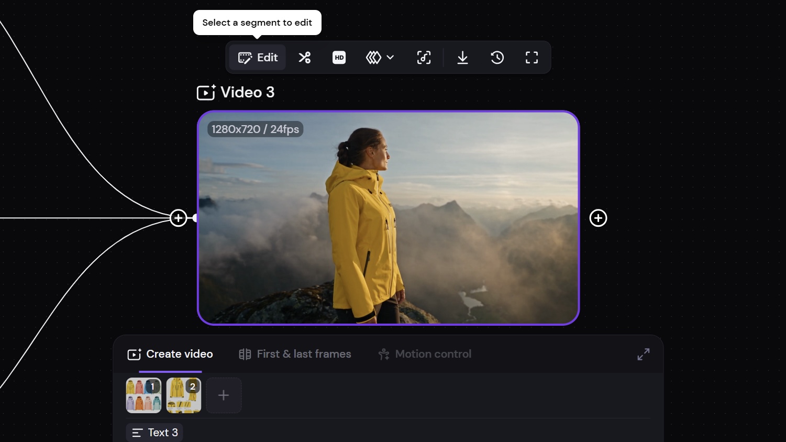
Task: Click the 1280x720 / 24fps resolution badge
Action: 256,129
